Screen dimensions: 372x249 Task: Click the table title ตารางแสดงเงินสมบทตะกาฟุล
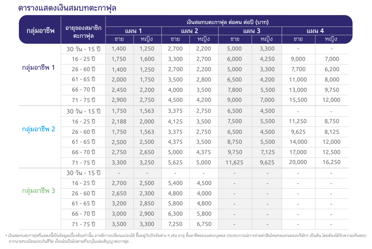[x=67, y=8]
